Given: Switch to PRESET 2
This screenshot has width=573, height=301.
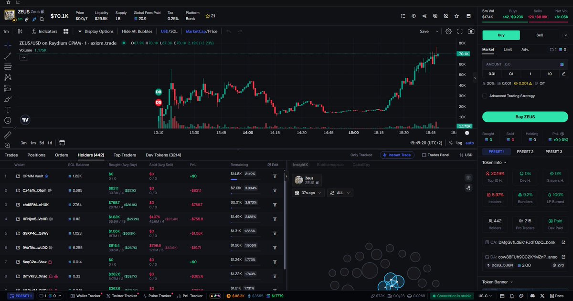Looking at the screenshot, I should (525, 152).
